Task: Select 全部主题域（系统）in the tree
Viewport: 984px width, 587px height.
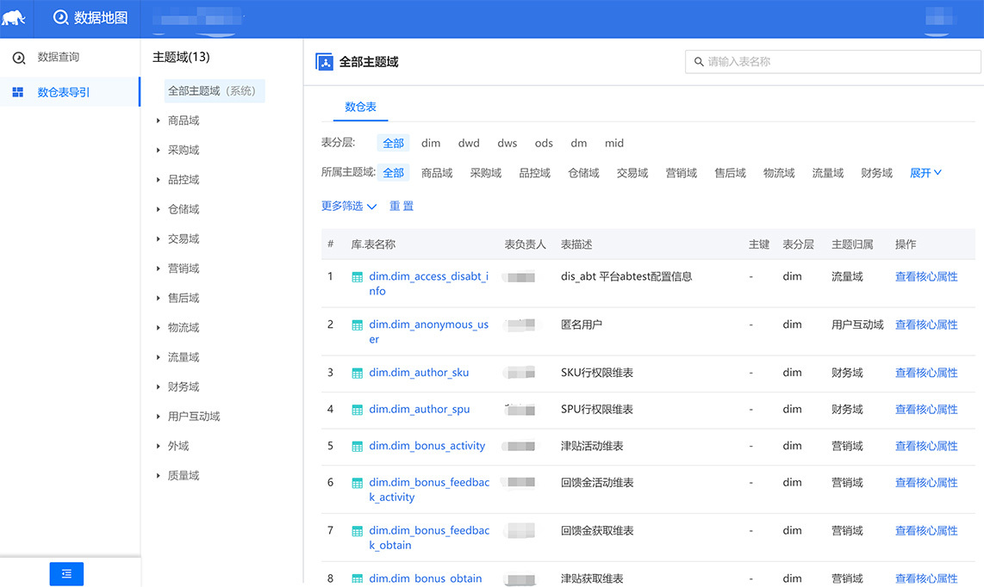Action: [x=212, y=91]
